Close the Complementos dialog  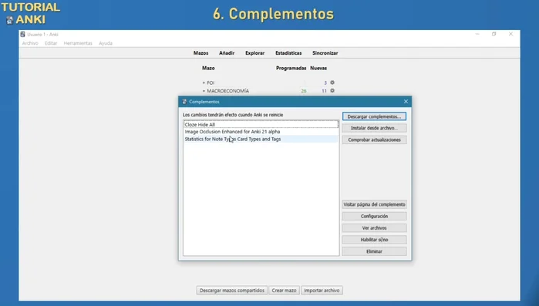pyautogui.click(x=406, y=102)
